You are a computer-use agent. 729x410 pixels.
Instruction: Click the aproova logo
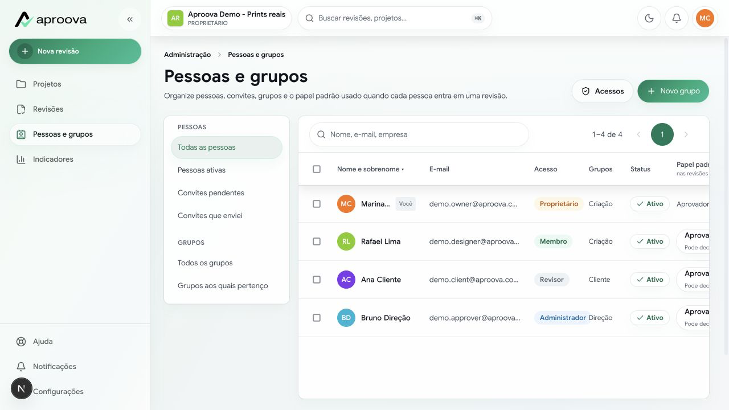coord(51,19)
